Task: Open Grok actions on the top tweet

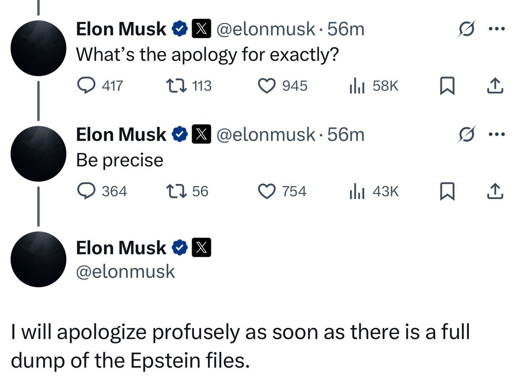Action: (466, 28)
